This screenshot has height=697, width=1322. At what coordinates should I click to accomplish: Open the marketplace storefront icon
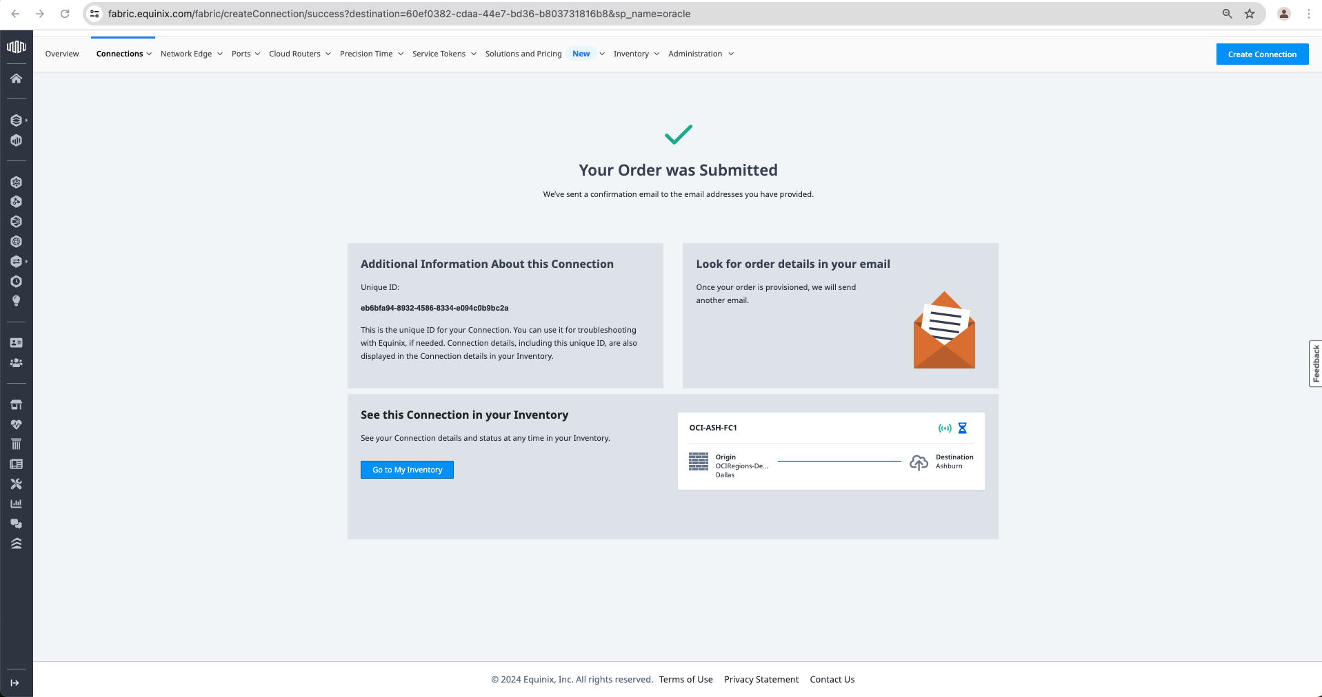(17, 404)
